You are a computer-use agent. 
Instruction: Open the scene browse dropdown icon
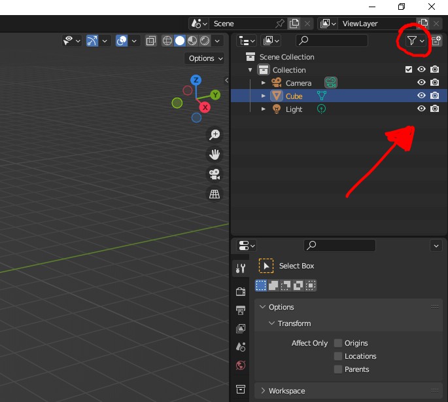pos(199,24)
